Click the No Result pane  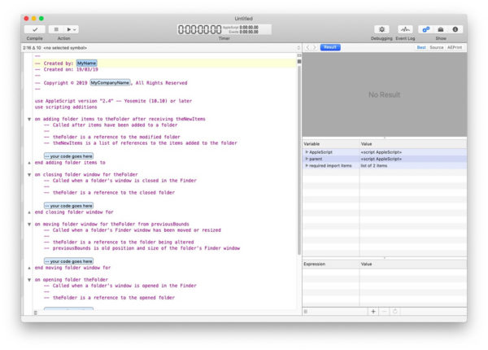click(x=385, y=94)
